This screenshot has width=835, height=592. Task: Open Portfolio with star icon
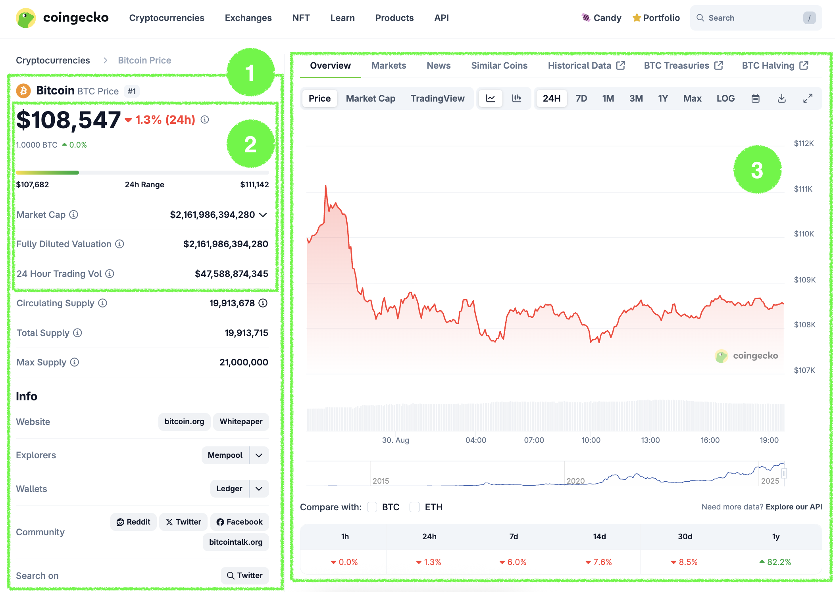click(656, 18)
